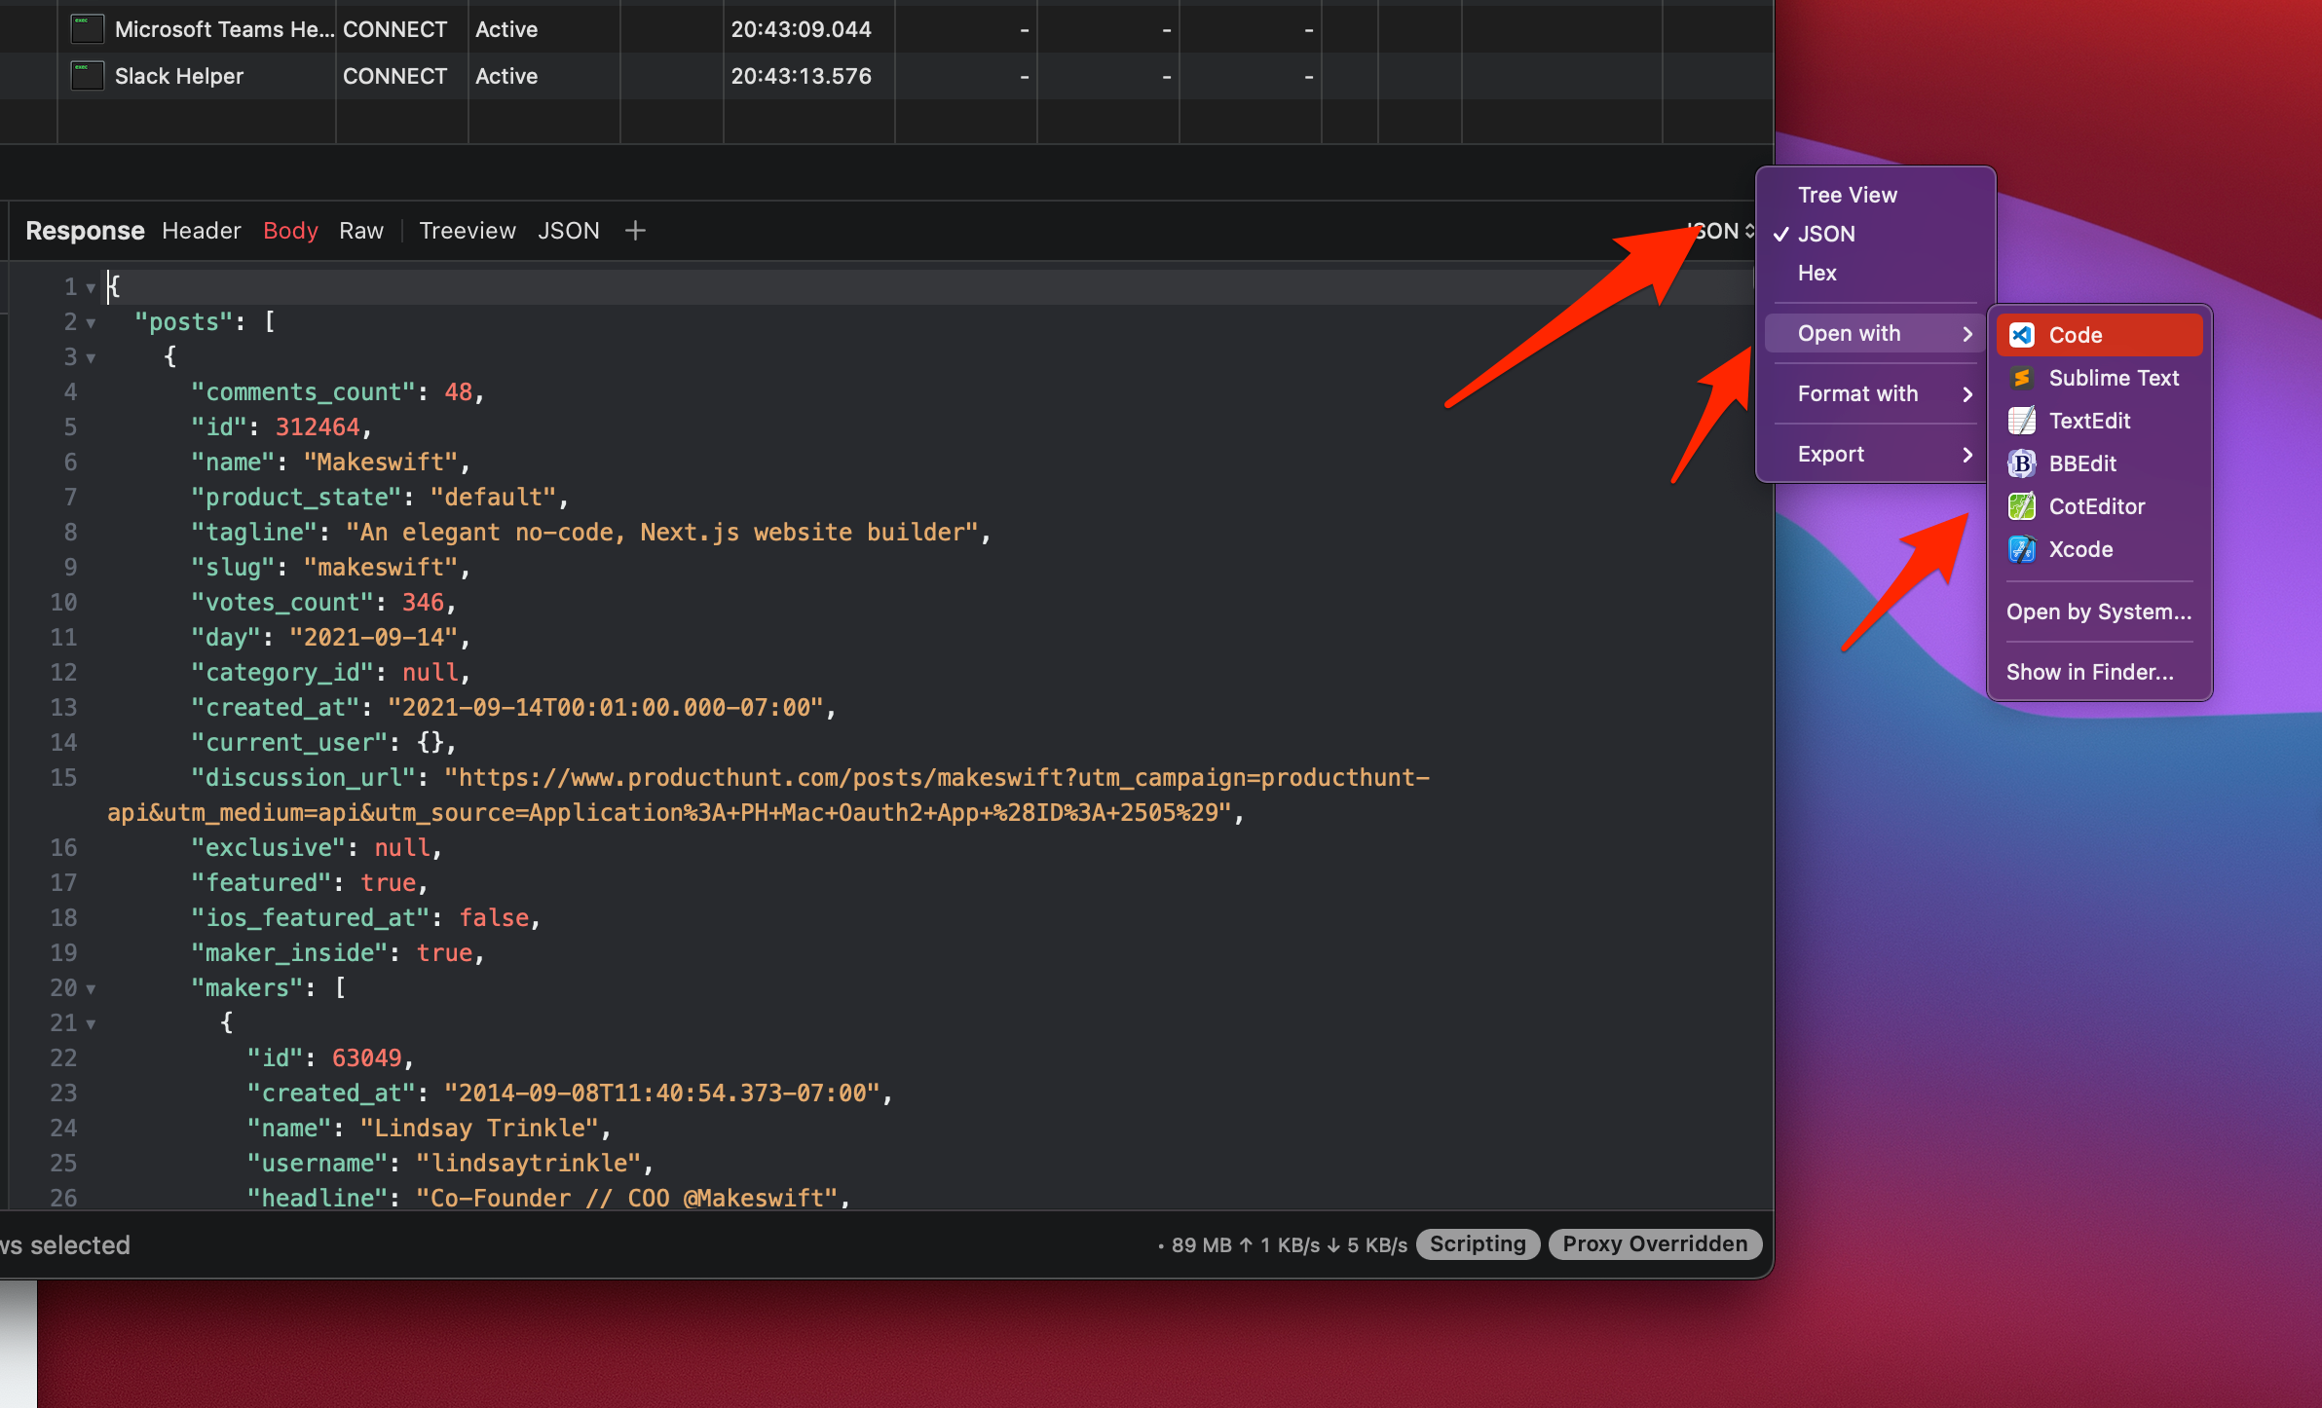Viewport: 2322px width, 1408px height.
Task: Click line number 15 in gutter
Action: 63,778
